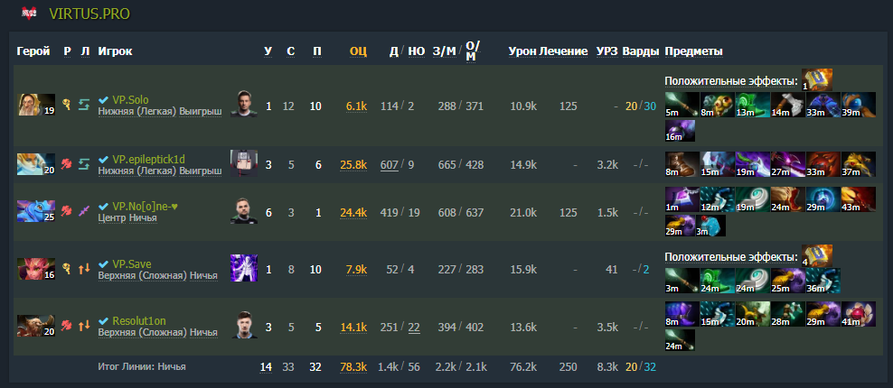Click VP.epileptick1d's item bought at 27m

786,164
